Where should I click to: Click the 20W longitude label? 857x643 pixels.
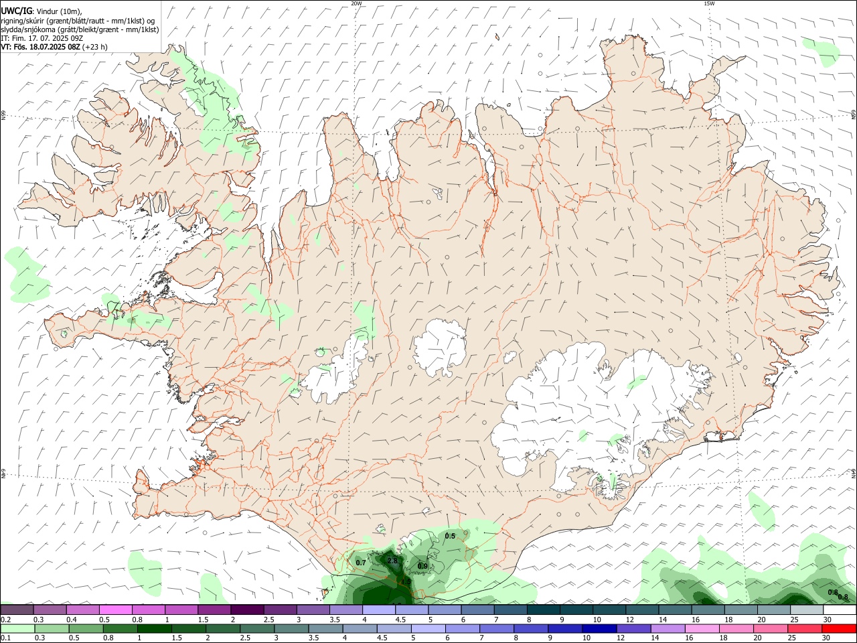click(x=357, y=3)
